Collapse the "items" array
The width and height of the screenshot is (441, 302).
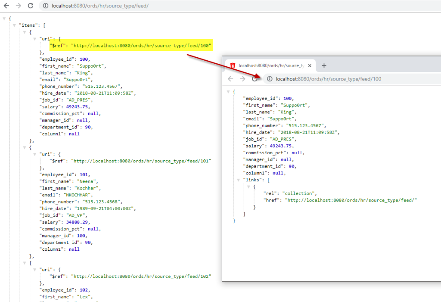point(14,25)
